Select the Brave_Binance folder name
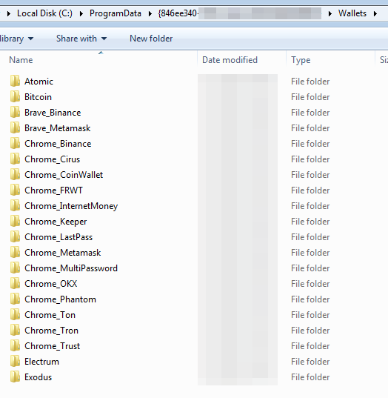388x398 pixels. (x=53, y=113)
